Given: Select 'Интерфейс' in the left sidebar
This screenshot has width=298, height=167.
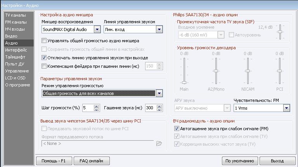Looking at the screenshot, I should point(16,50).
